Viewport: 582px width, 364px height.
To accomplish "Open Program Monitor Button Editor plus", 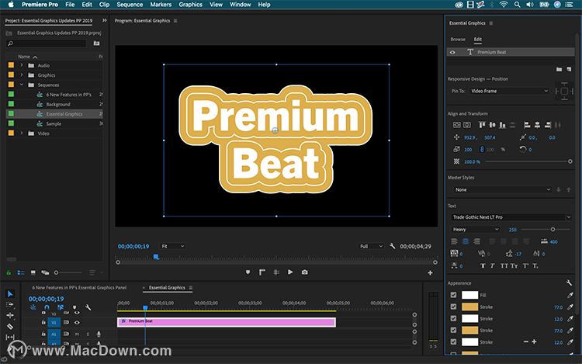I will pyautogui.click(x=430, y=272).
